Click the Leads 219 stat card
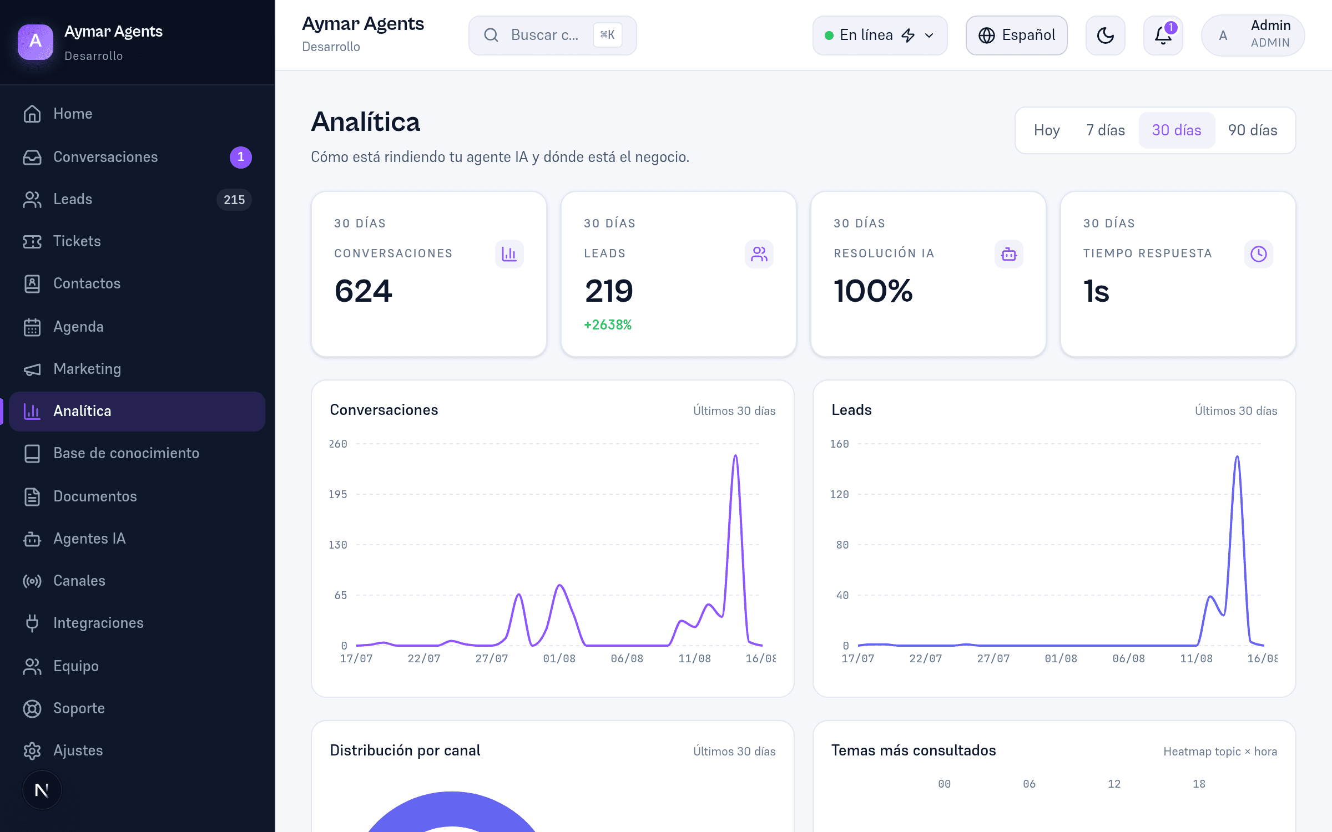This screenshot has width=1332, height=832. (x=679, y=275)
